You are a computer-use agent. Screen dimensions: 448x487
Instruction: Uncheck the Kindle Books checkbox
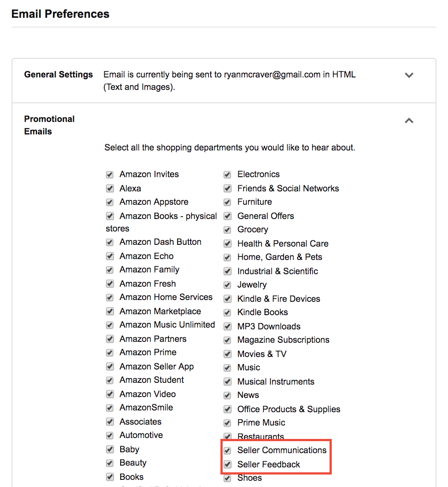(228, 312)
